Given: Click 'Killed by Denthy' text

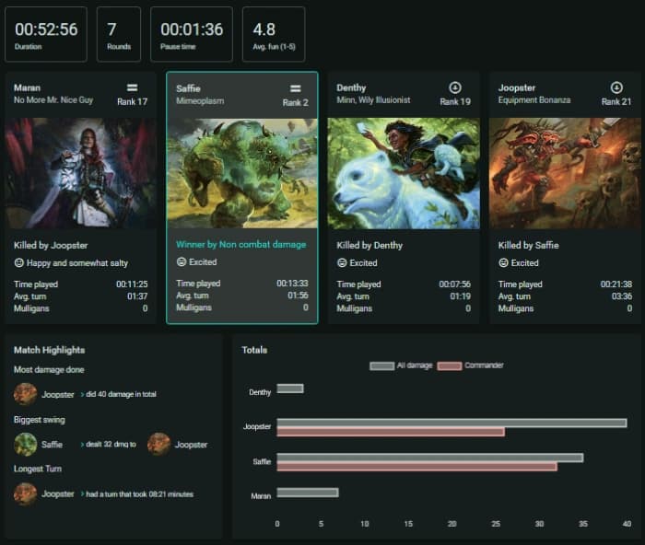Looking at the screenshot, I should (369, 246).
